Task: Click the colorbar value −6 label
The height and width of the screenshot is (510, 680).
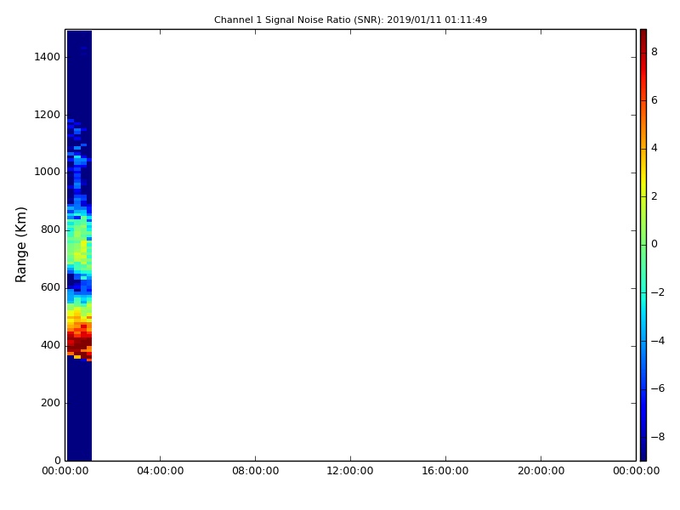Action: click(x=658, y=388)
